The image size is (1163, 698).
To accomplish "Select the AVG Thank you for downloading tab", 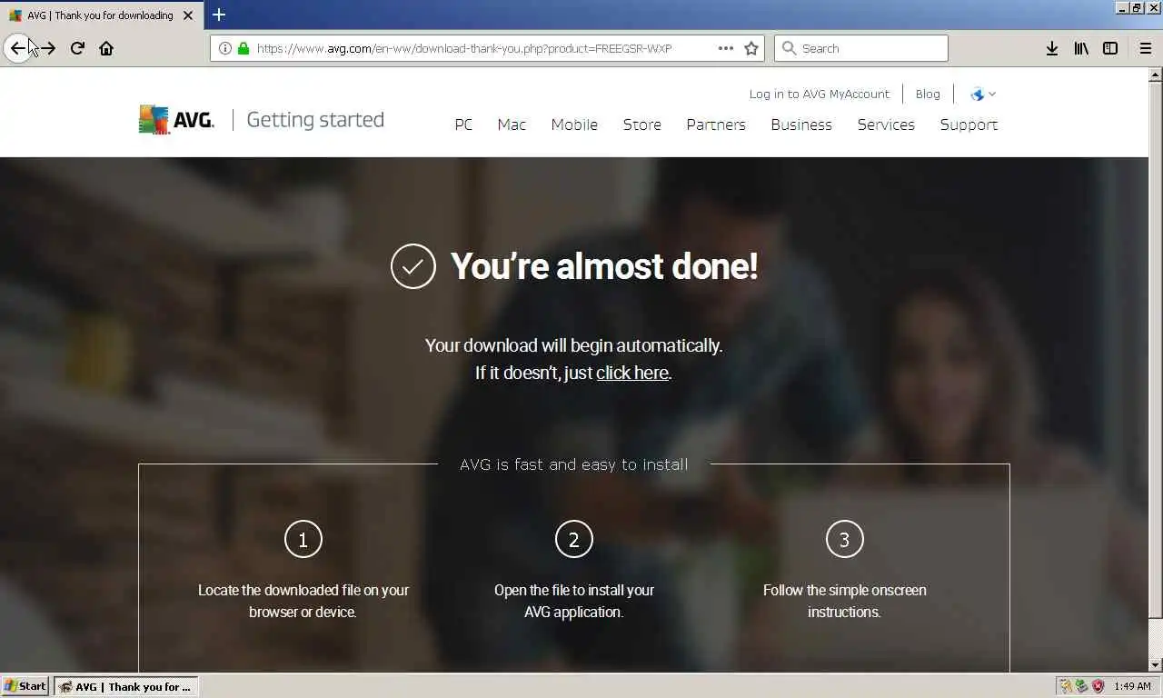I will click(100, 15).
